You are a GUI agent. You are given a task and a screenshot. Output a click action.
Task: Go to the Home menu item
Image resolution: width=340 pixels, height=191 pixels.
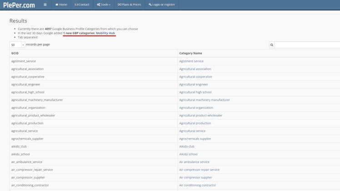click(x=61, y=5)
